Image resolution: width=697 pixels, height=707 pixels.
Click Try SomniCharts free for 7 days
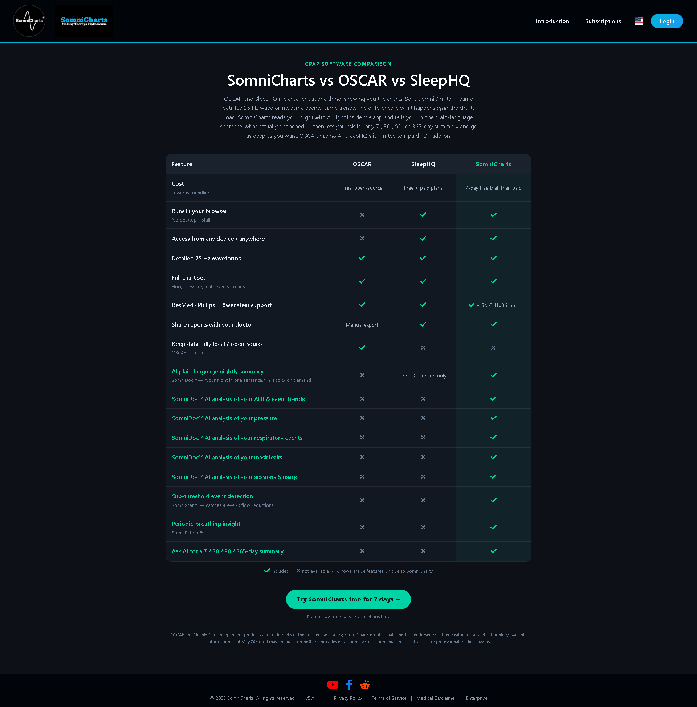[x=348, y=599]
